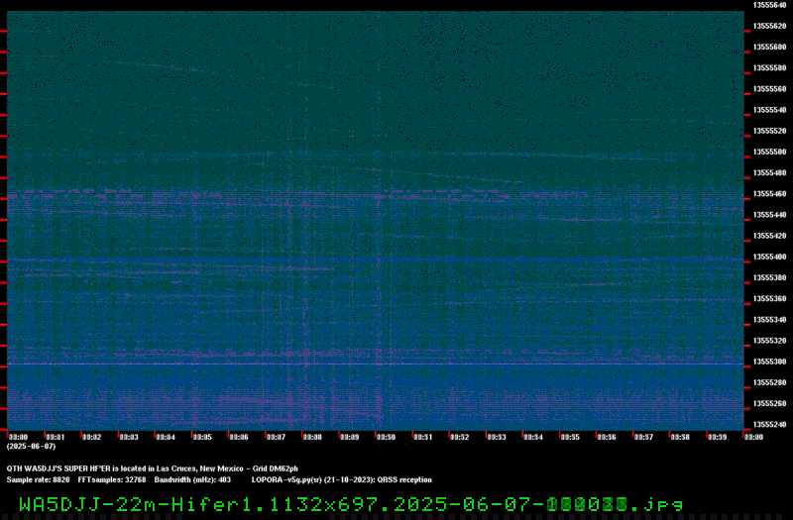
Task: Pick the 00:54 time label
Action: 533,437
